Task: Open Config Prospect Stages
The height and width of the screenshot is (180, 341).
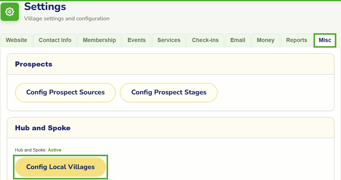Action: [x=169, y=92]
